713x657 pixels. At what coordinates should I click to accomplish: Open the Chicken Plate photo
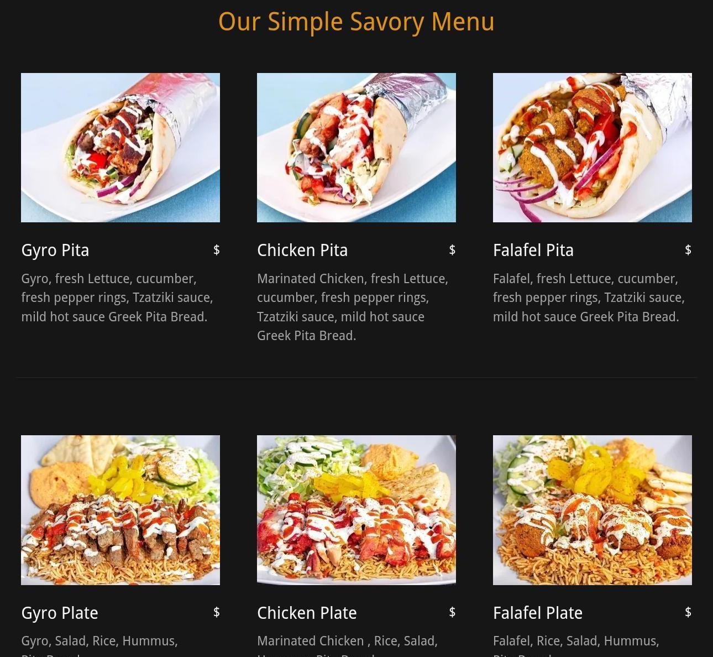356,510
